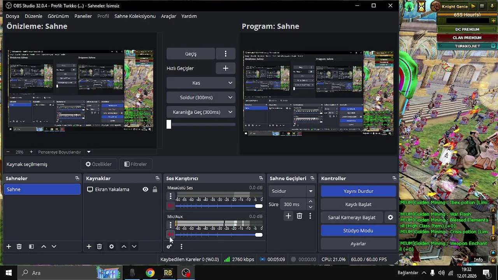Open Masaüstü Ses options three-dot menu
This screenshot has height=280, width=498.
[x=170, y=196]
